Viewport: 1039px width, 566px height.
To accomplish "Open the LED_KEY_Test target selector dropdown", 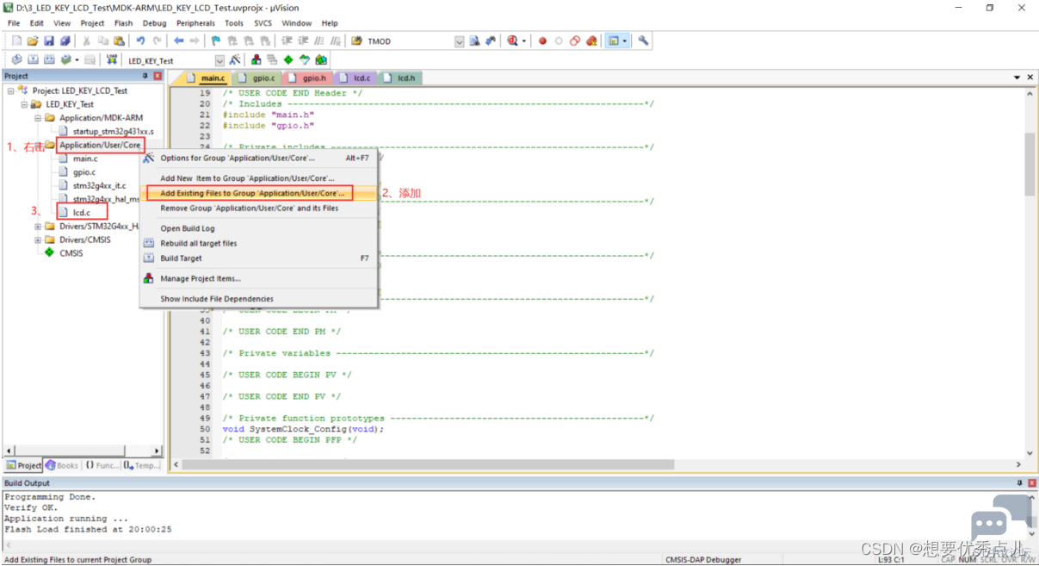I will click(x=220, y=60).
